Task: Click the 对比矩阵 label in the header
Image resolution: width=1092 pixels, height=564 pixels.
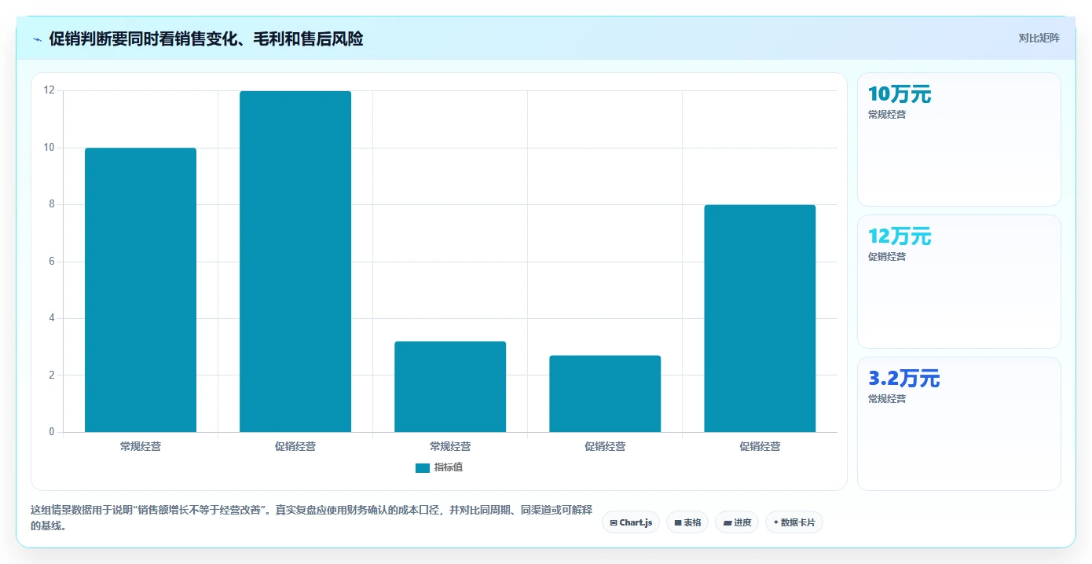Action: [x=1039, y=38]
